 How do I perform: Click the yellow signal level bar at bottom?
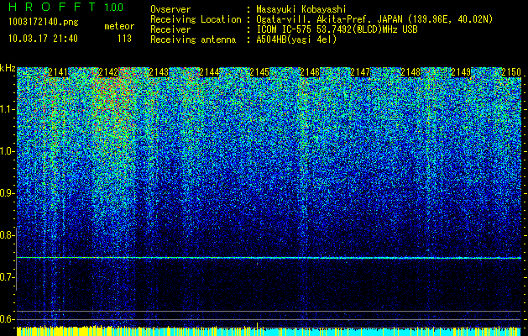click(81, 331)
